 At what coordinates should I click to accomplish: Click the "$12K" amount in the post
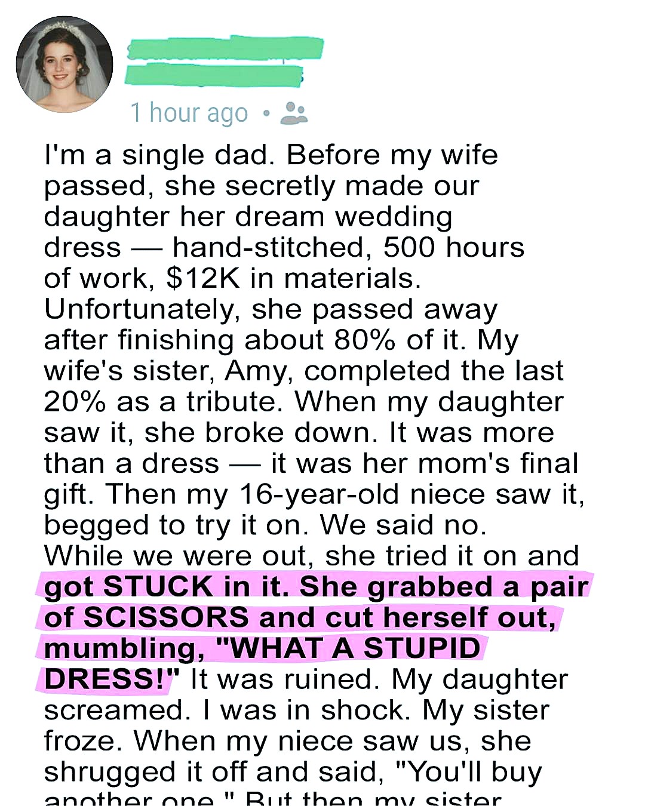[203, 278]
